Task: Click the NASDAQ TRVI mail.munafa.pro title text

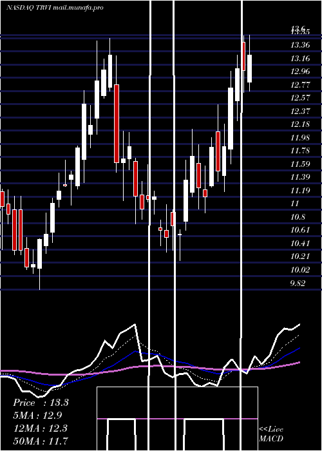Action: 55,8
